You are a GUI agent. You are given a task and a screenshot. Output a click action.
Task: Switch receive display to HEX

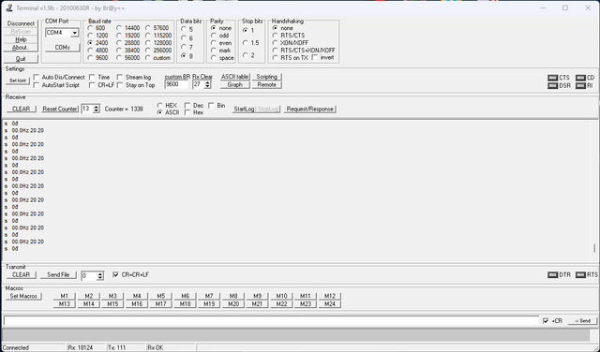pos(160,106)
